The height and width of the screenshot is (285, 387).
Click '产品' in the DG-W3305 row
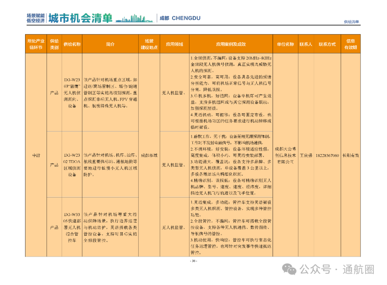tap(54, 227)
